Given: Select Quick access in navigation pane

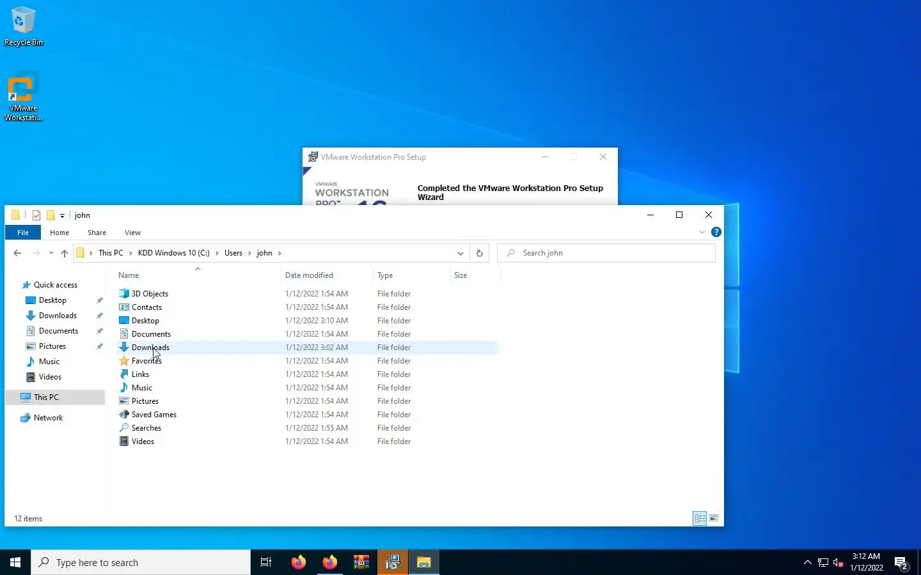Looking at the screenshot, I should pyautogui.click(x=56, y=285).
